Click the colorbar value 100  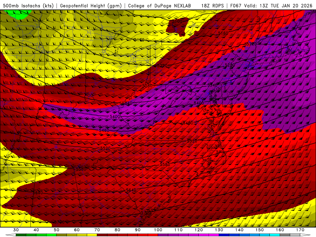tap(158, 230)
